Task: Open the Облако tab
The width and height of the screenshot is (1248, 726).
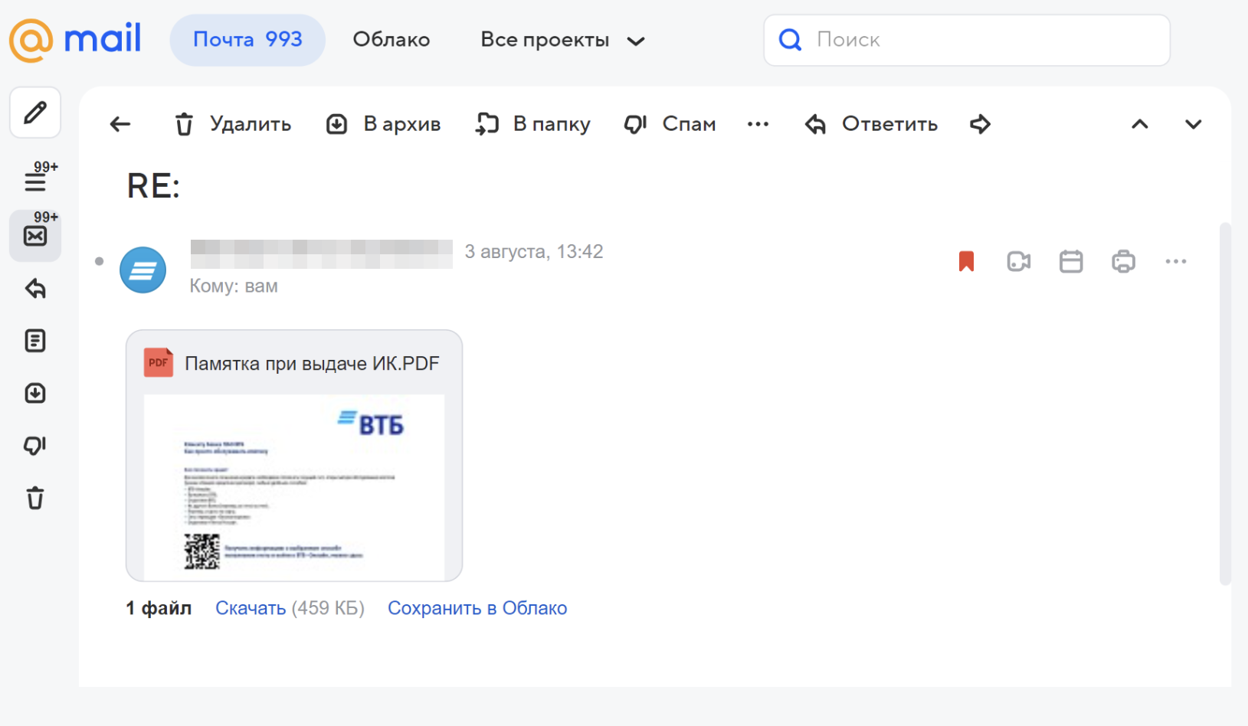Action: coord(391,40)
